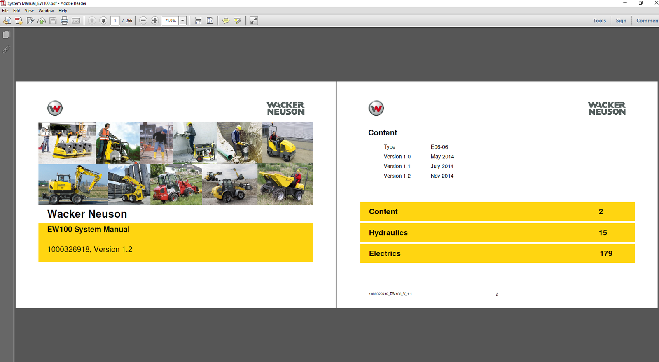This screenshot has width=659, height=362.
Task: Toggle fit to window width view
Action: click(x=198, y=21)
